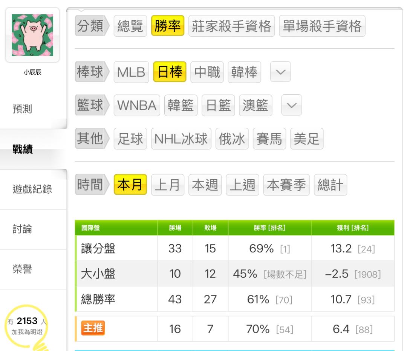Filter time by 本週
The image size is (407, 351).
[205, 185]
